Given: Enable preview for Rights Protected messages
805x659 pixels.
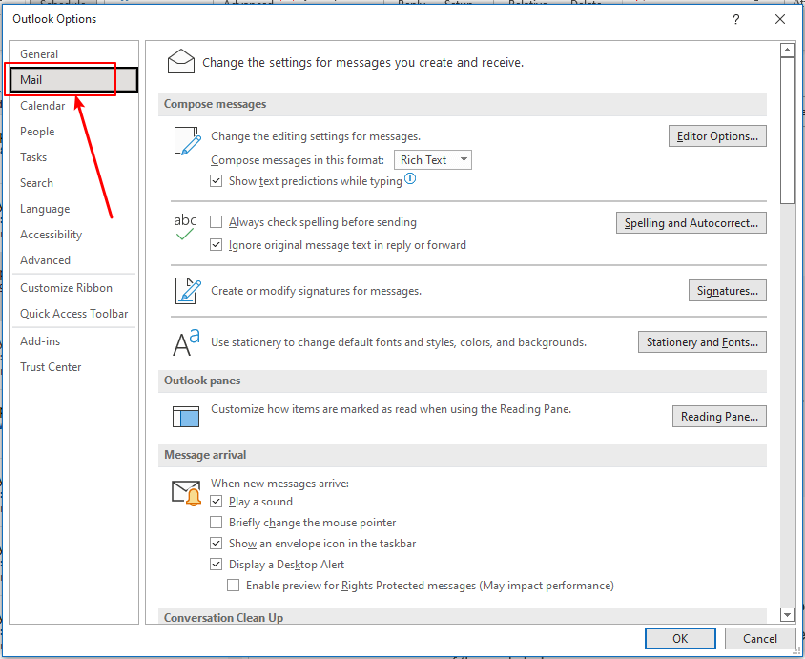Looking at the screenshot, I should pos(233,586).
